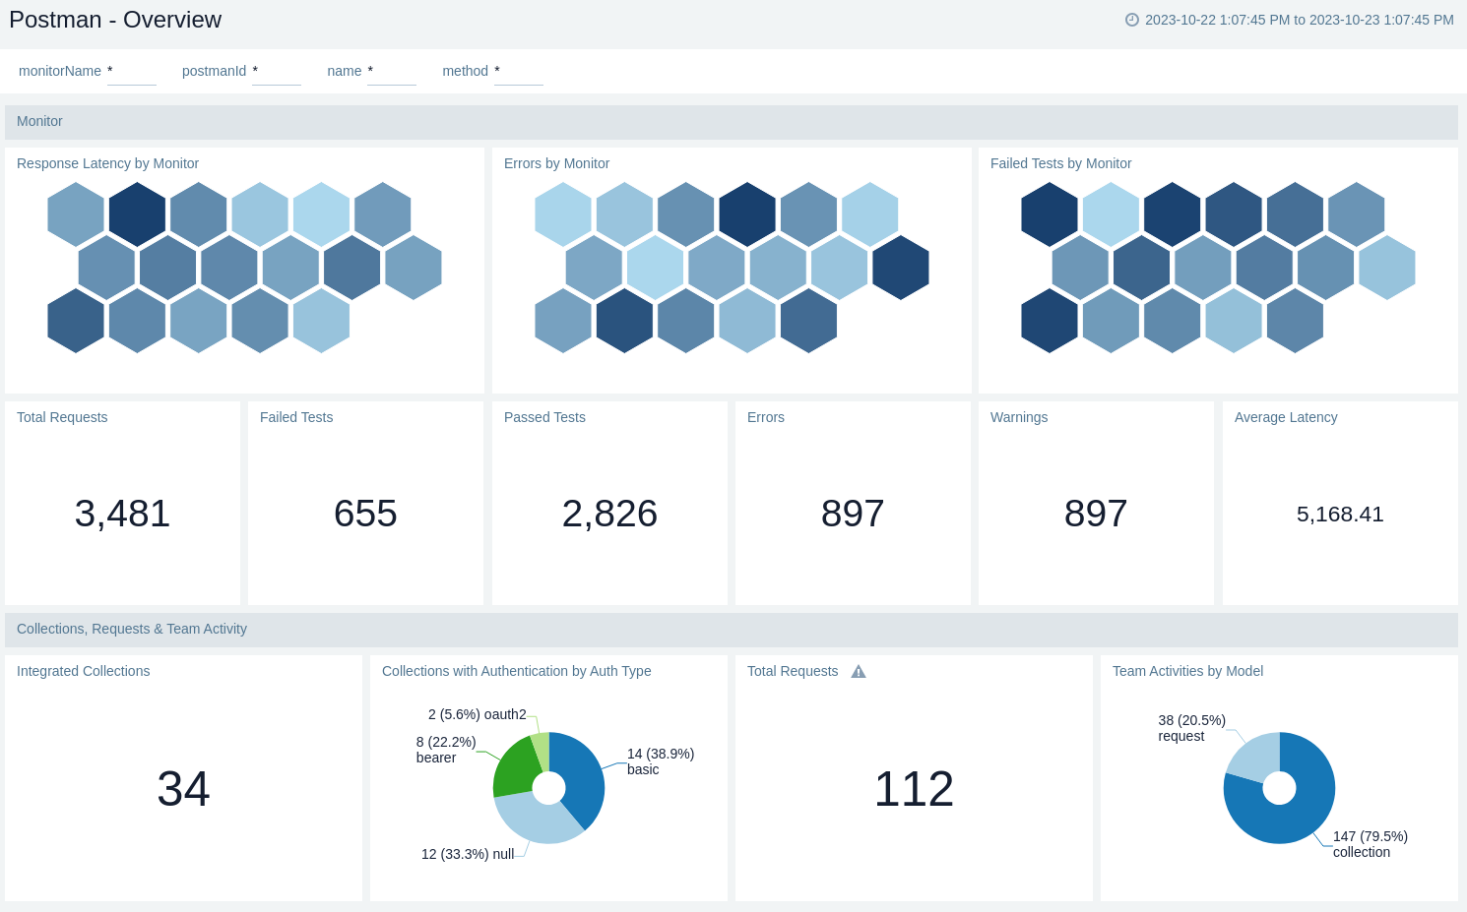The image size is (1467, 912).
Task: Focus the monitorName filter field
Action: 131,72
